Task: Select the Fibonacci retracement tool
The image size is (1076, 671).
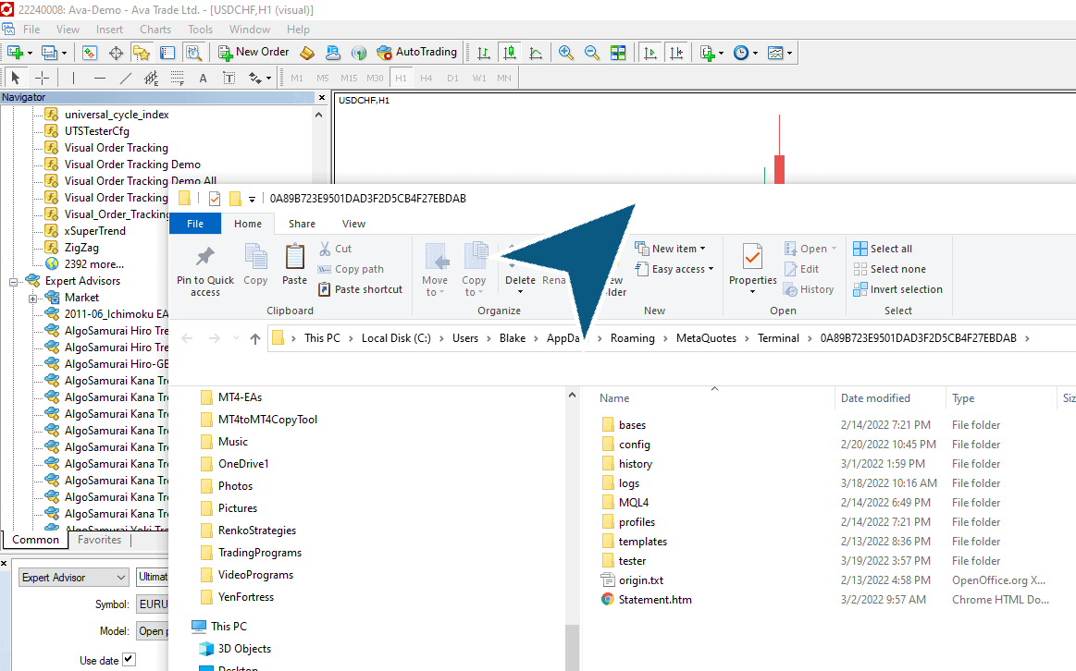Action: coord(177,79)
